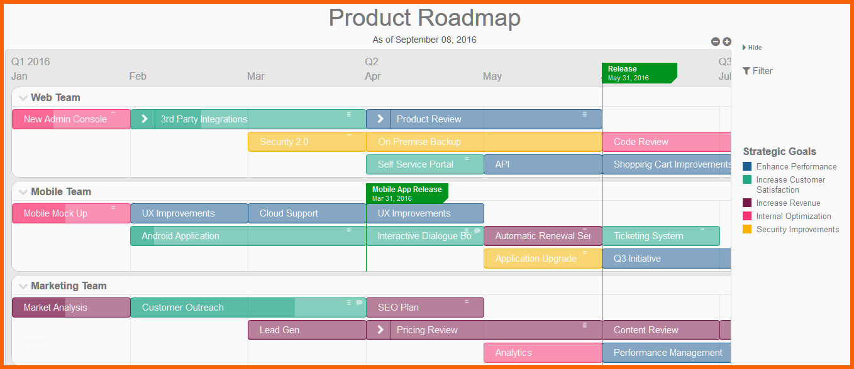This screenshot has width=854, height=369.
Task: Collapse the Mobile Team section
Action: pyautogui.click(x=23, y=192)
